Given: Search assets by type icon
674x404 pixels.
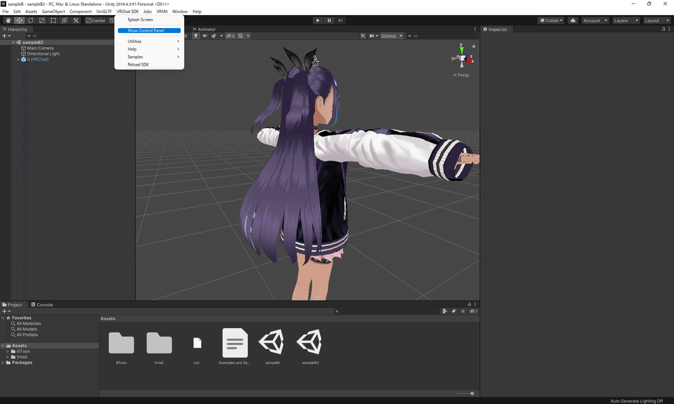Looking at the screenshot, I should coord(445,311).
